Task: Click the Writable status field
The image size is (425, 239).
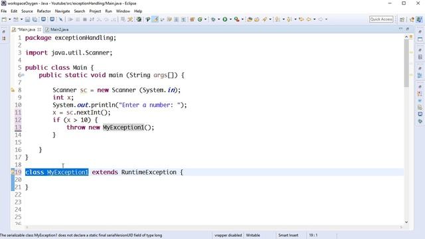Action: pos(253,235)
